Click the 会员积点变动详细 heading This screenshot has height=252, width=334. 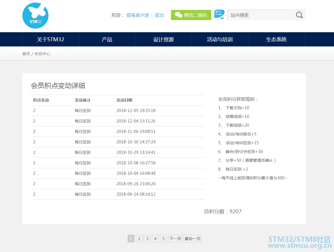58,86
